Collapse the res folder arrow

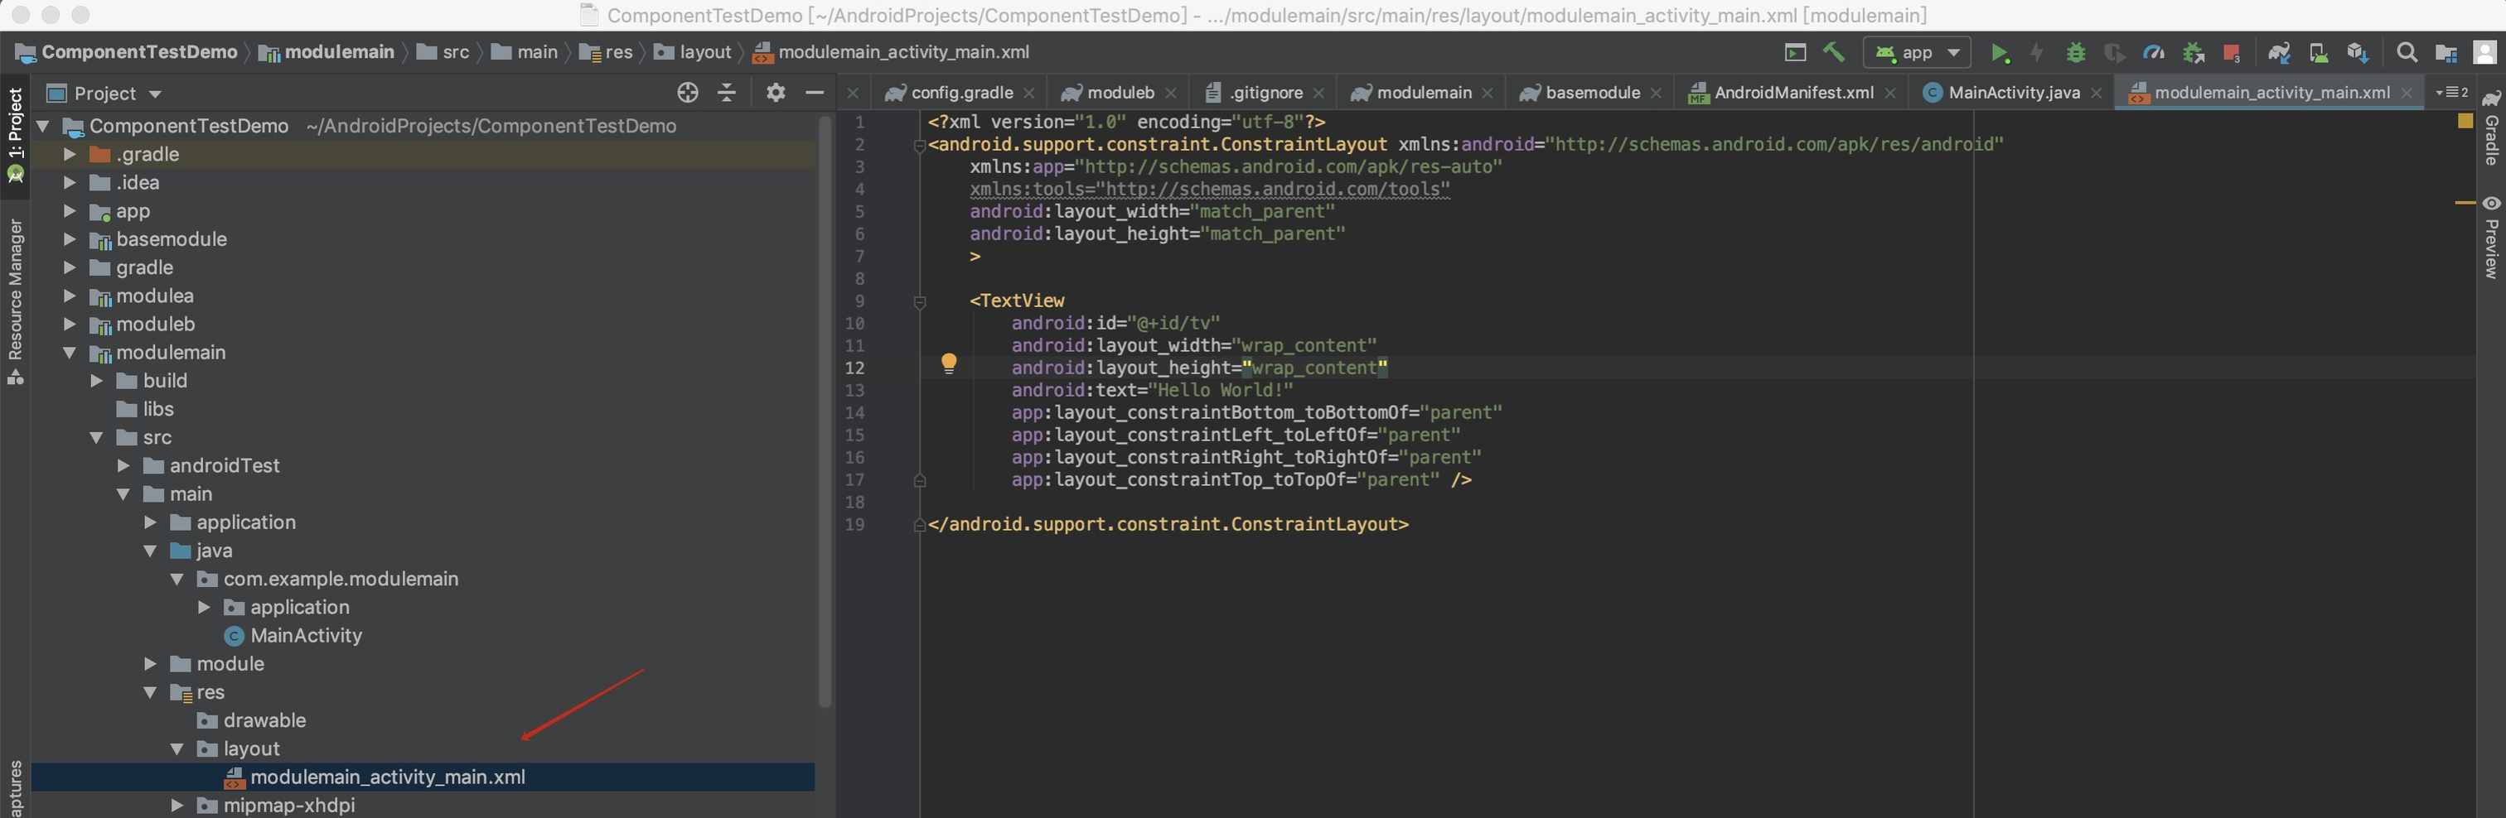tap(150, 693)
